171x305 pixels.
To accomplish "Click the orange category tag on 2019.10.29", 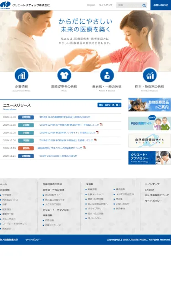I will click(26, 148).
